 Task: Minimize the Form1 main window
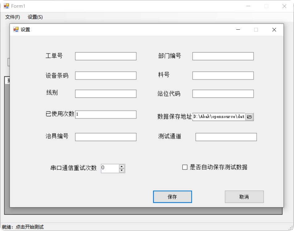248,6
